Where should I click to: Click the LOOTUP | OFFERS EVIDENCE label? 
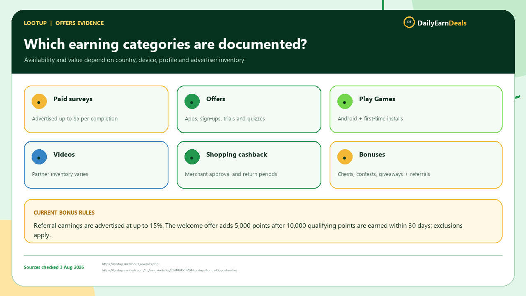tap(64, 23)
